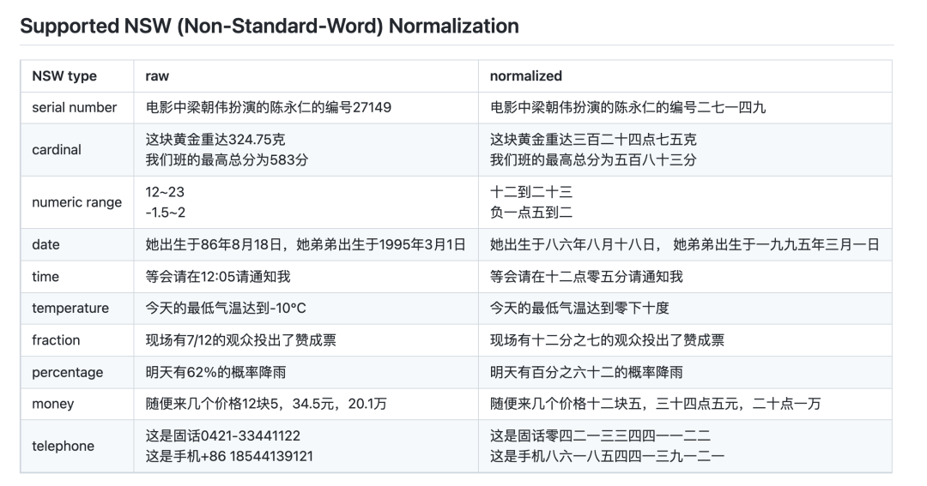Click the 'temperature' type cell
The image size is (927, 486).
pos(70,309)
